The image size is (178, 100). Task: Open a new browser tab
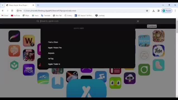tap(38, 5)
